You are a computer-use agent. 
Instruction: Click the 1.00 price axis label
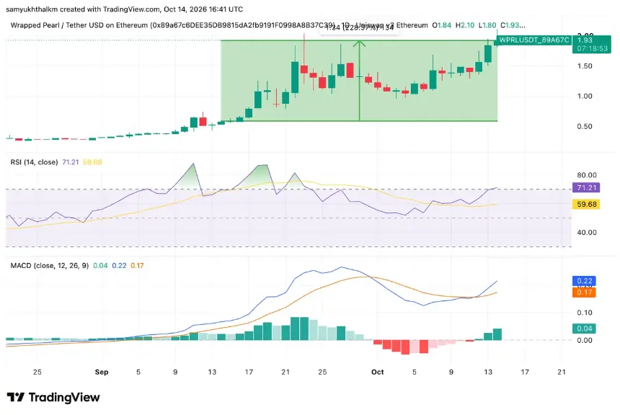pyautogui.click(x=585, y=96)
